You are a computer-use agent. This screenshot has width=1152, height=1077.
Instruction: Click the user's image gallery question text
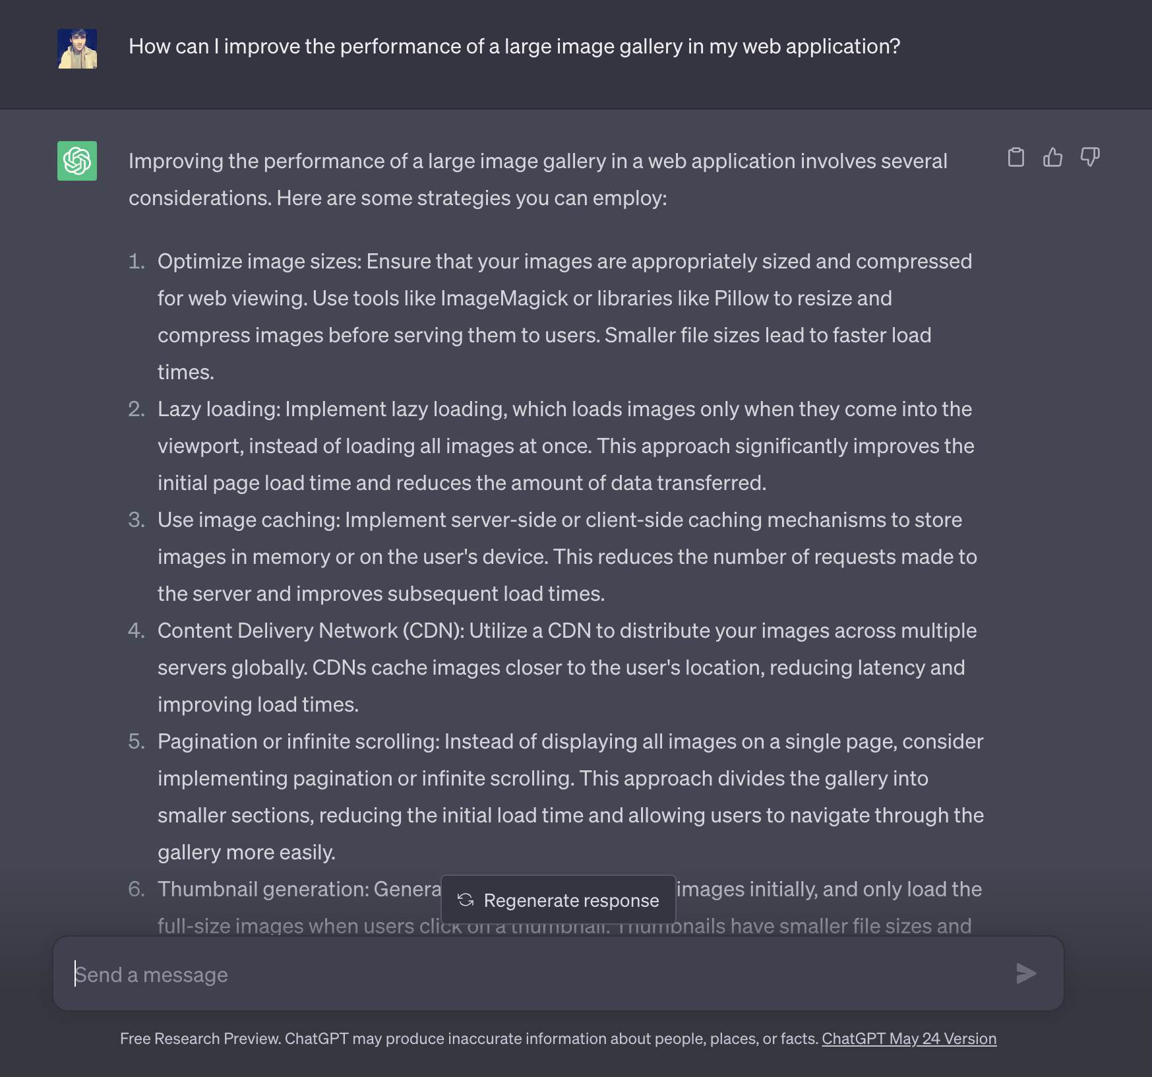click(514, 47)
